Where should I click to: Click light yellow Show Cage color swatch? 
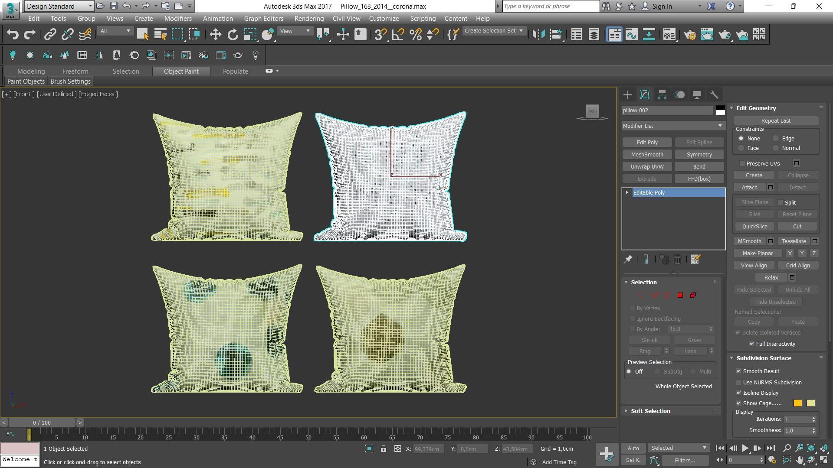pyautogui.click(x=810, y=403)
